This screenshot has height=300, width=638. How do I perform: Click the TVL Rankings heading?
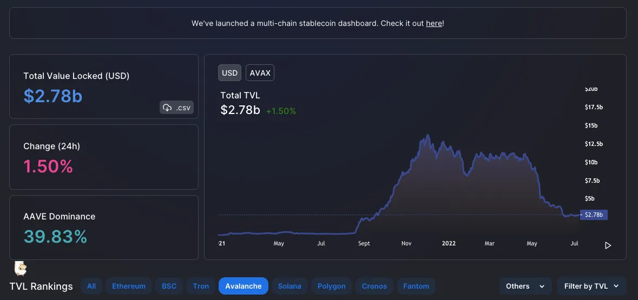click(x=41, y=286)
